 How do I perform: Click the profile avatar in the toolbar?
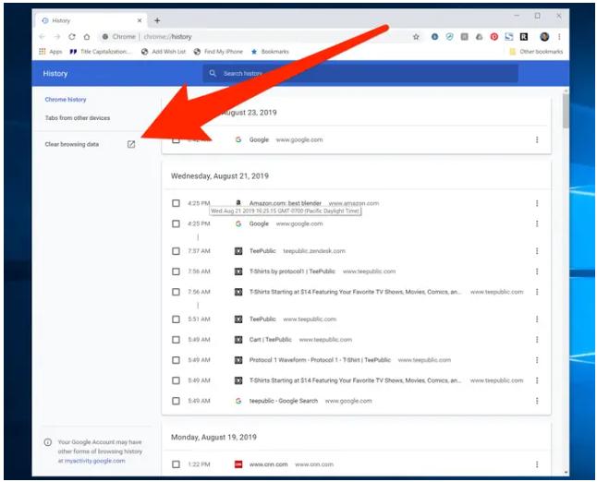coord(544,37)
